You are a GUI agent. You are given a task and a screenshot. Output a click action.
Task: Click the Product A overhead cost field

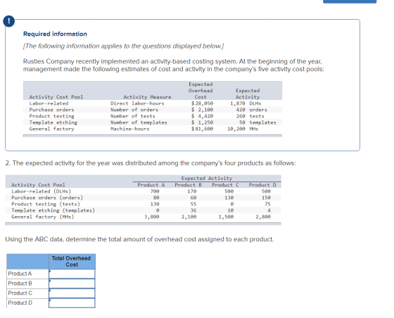click(x=72, y=274)
